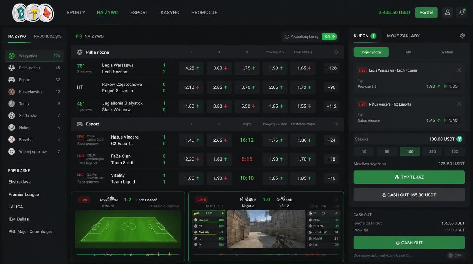
Task: Open the Portfel wallet button
Action: coord(426,12)
